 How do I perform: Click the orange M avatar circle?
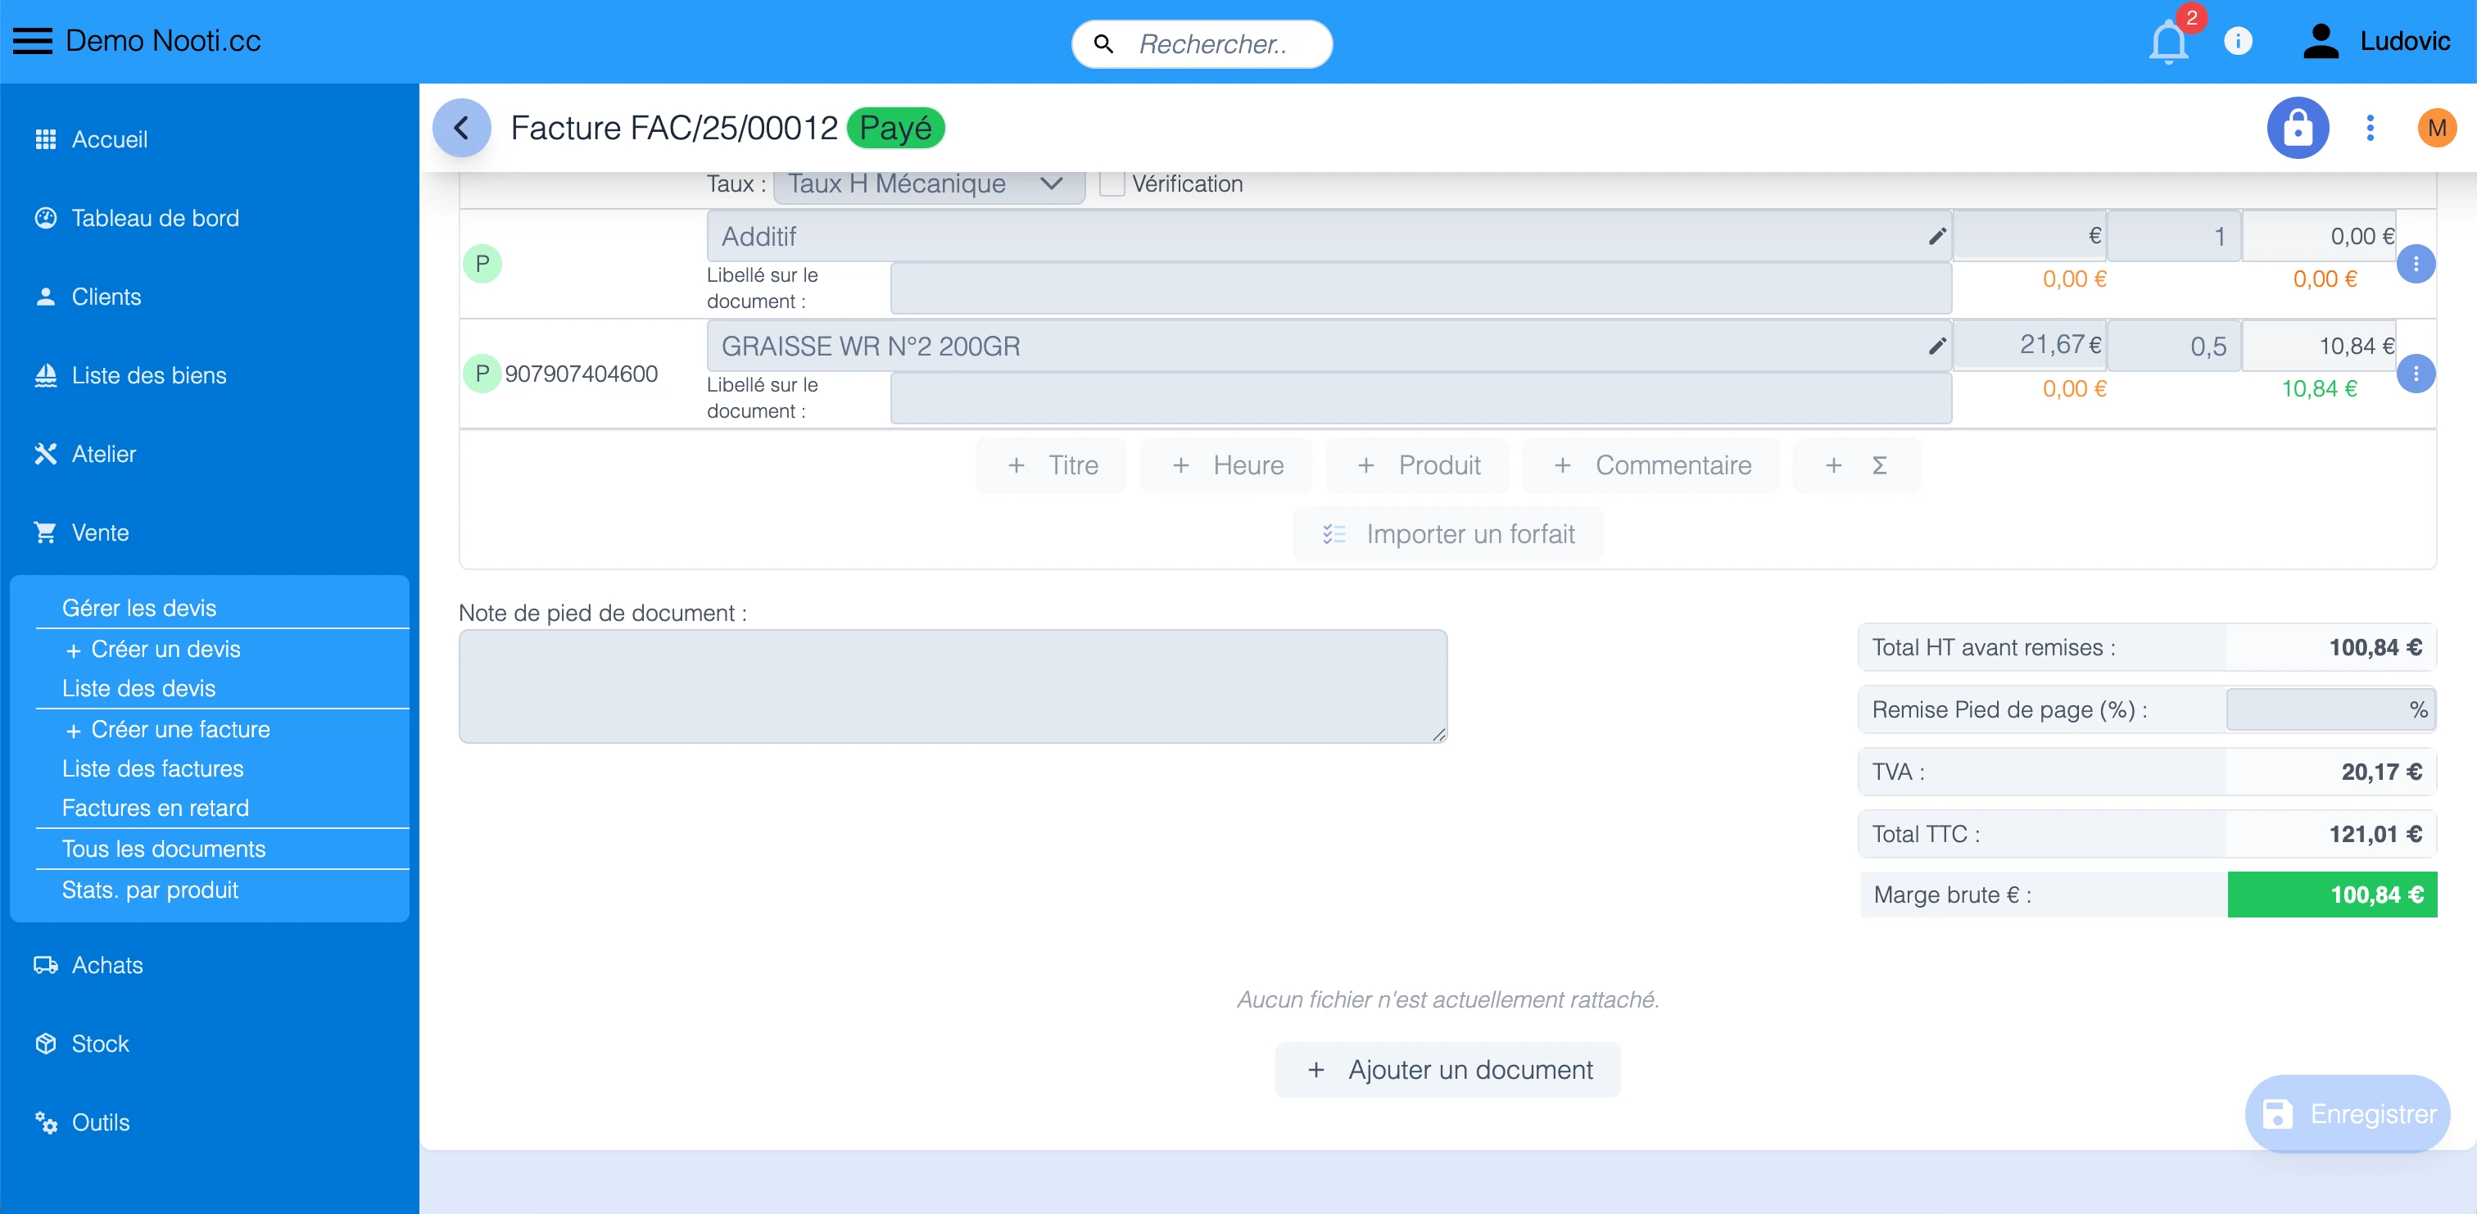coord(2436,128)
